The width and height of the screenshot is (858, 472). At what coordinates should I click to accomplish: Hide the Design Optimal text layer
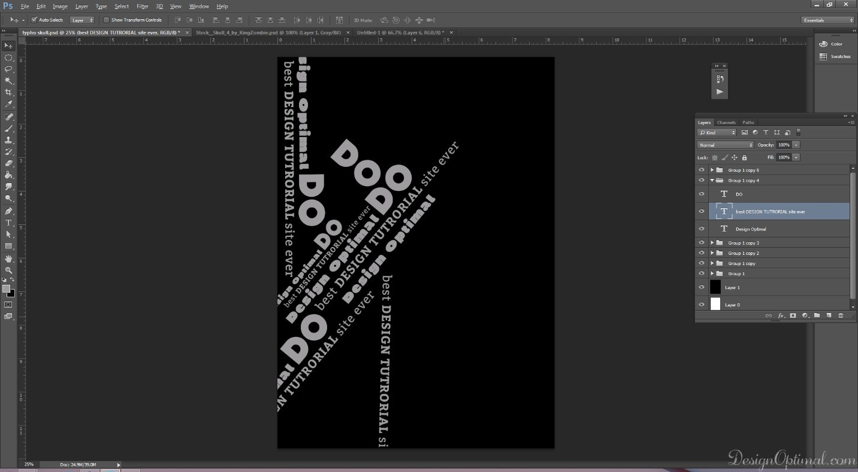(x=702, y=229)
